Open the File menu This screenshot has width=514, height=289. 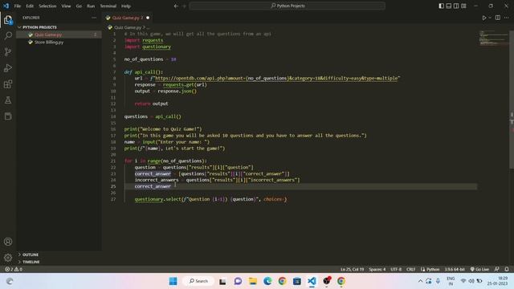point(18,6)
